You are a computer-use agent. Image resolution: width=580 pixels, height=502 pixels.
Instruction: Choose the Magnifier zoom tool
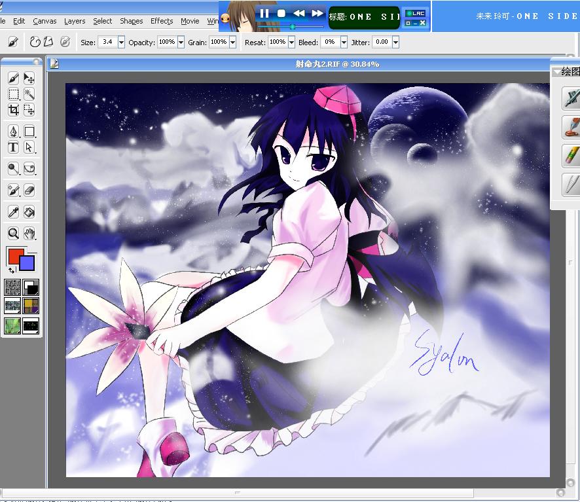click(13, 234)
